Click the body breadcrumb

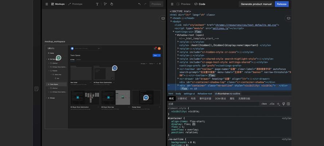coord(178,94)
